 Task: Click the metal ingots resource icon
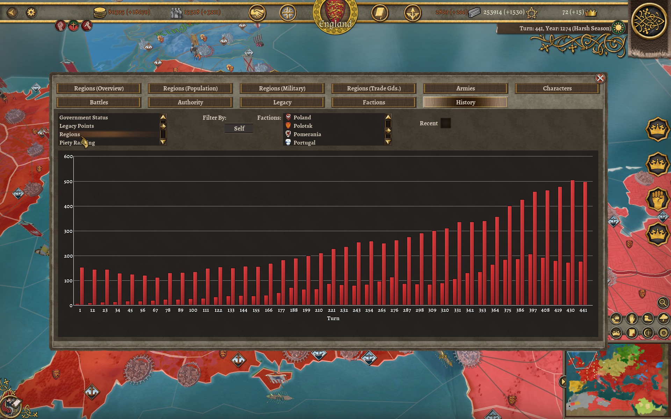[474, 13]
